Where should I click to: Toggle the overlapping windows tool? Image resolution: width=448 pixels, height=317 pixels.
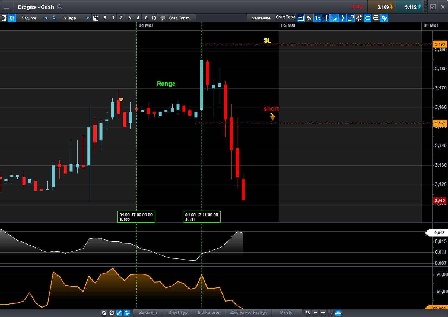(x=351, y=18)
